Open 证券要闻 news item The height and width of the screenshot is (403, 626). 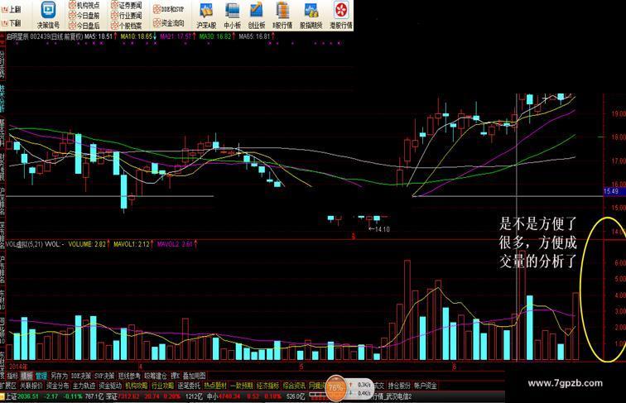127,5
